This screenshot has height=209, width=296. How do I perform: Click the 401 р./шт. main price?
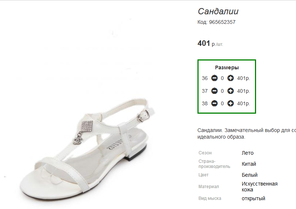210,44
